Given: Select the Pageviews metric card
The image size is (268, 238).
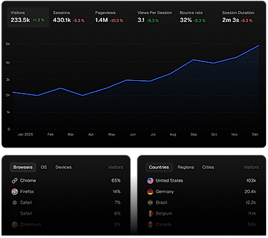Looking at the screenshot, I should tap(109, 17).
